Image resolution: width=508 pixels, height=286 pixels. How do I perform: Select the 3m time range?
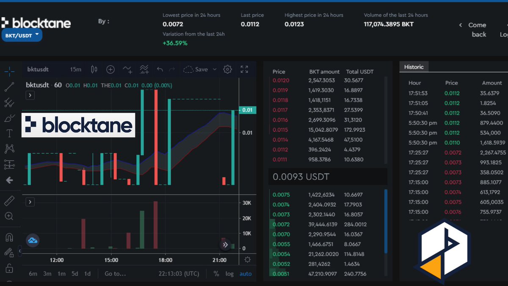pos(47,274)
